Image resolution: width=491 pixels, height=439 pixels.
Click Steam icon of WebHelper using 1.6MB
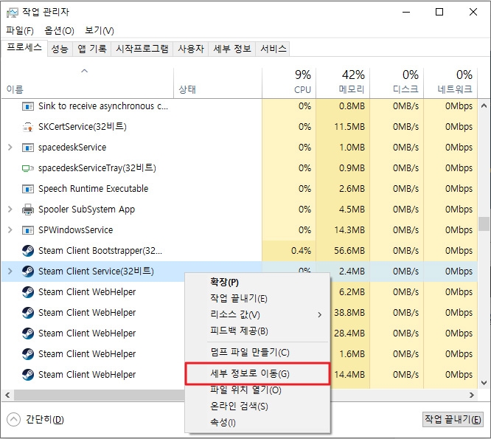(28, 354)
